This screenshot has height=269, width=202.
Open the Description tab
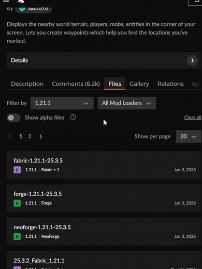tap(27, 84)
